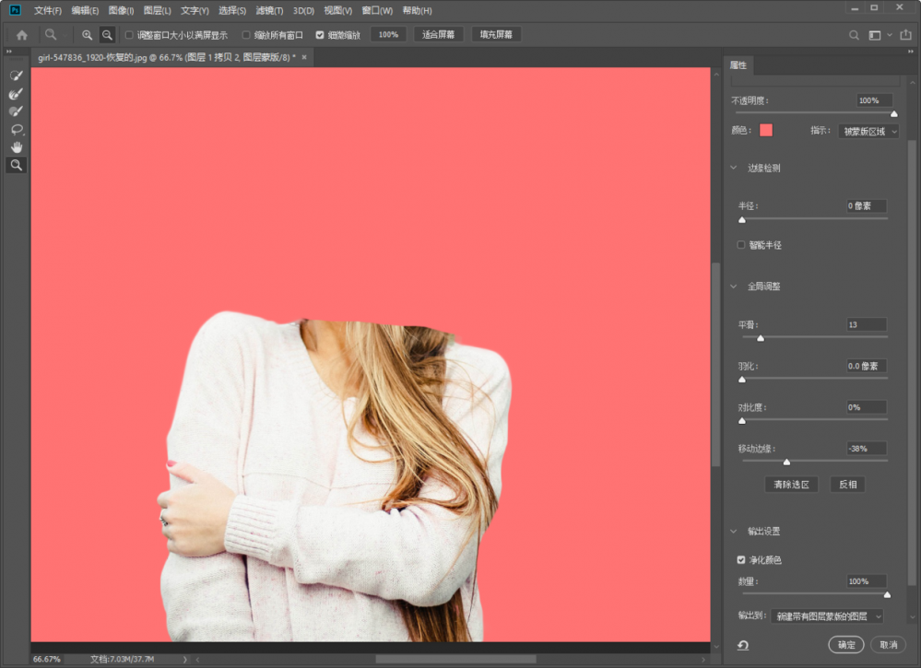Enable the 智能半径 checkbox

coord(741,245)
